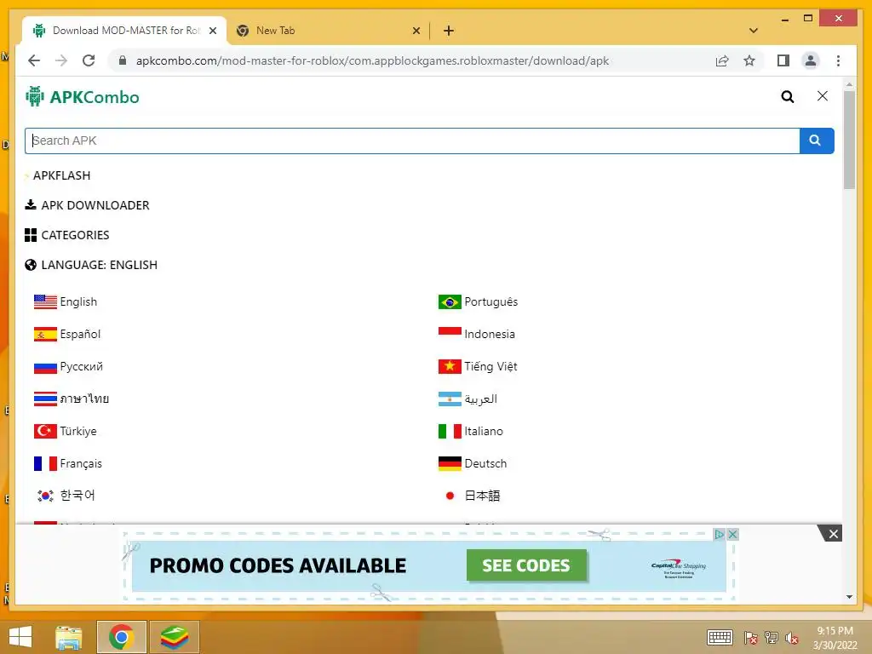Screen dimensions: 872x654
Task: Select Italiano language
Action: click(x=470, y=431)
